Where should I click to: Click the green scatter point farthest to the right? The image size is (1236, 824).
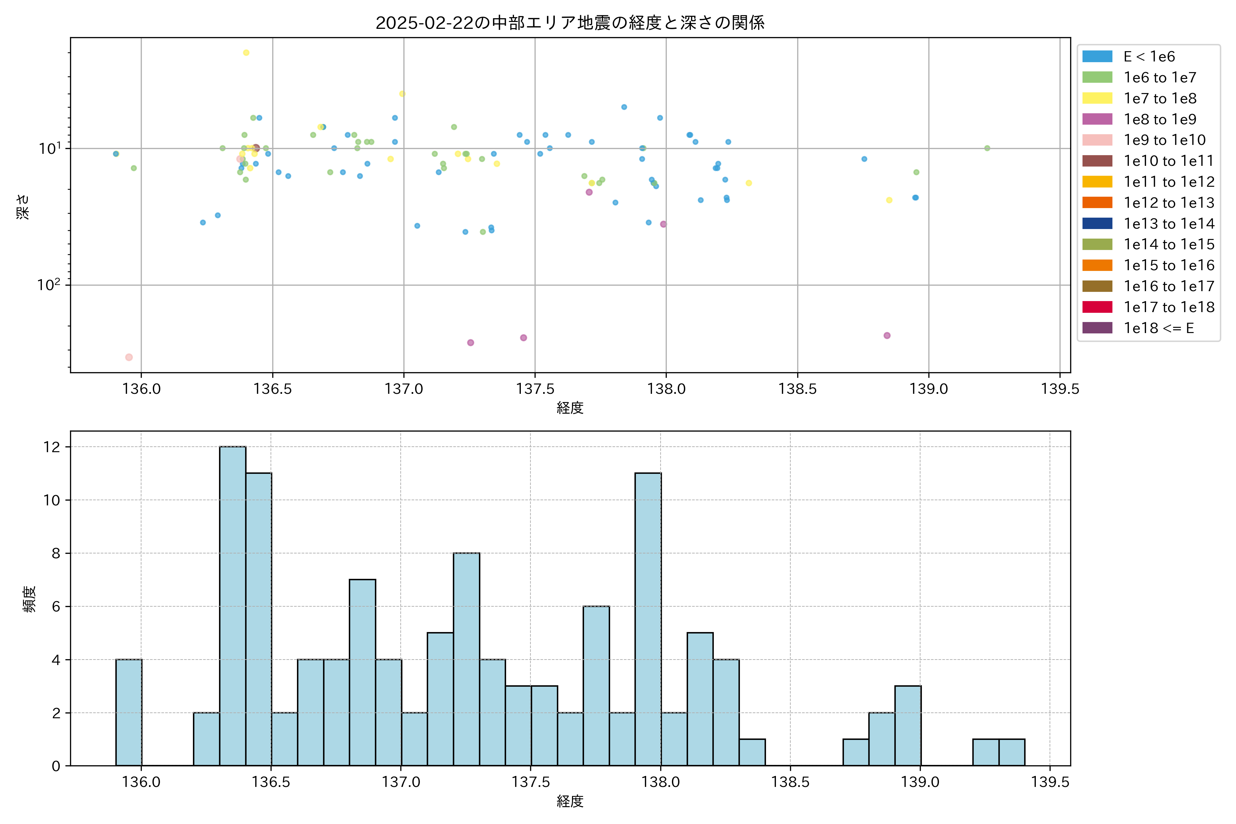click(x=987, y=148)
